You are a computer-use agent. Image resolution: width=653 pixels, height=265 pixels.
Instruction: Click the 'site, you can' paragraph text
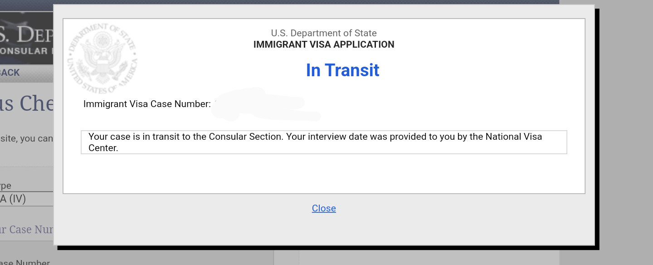pyautogui.click(x=27, y=138)
